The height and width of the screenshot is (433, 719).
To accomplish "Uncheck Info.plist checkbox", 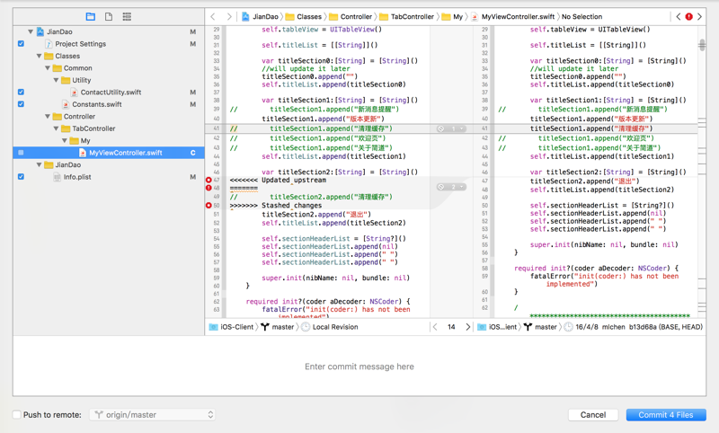I will 21,177.
